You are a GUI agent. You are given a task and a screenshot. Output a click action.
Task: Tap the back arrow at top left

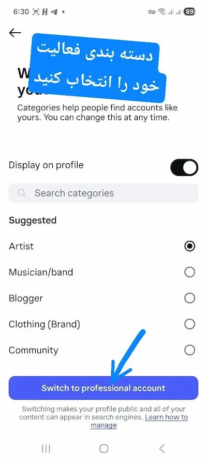pyautogui.click(x=15, y=33)
